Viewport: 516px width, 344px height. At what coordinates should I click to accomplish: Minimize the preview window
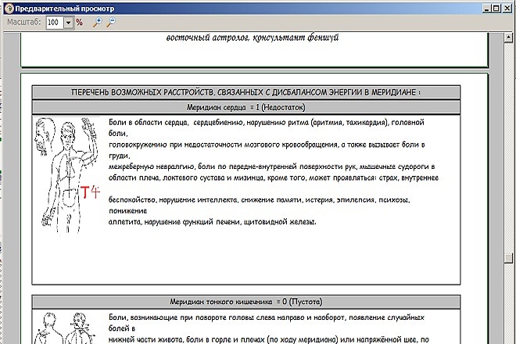tap(487, 9)
